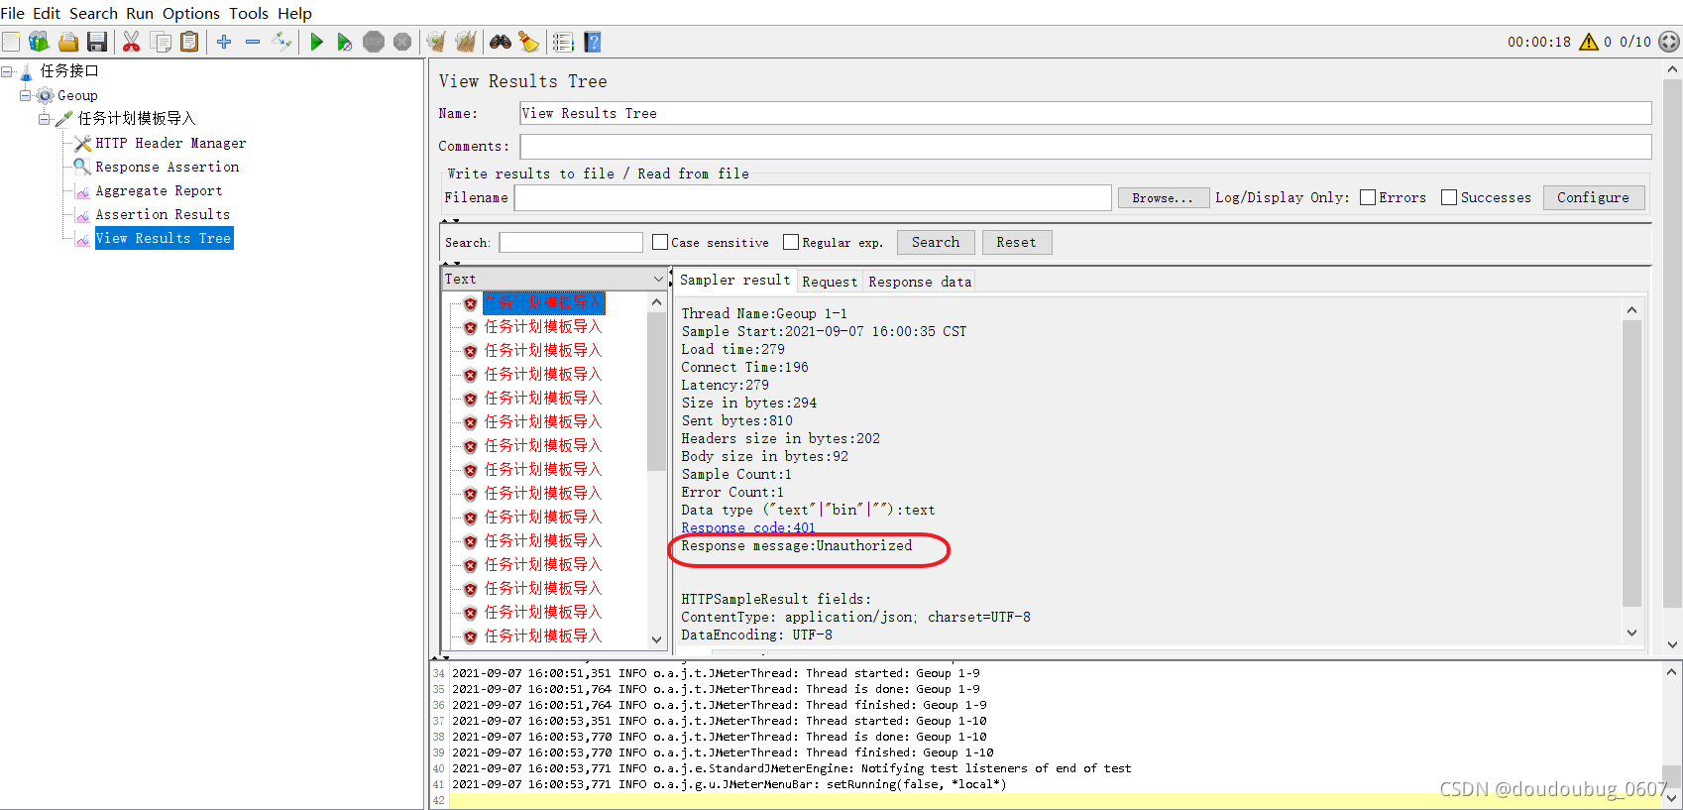Viewport: 1683px width, 810px height.
Task: Open a test plan file
Action: [x=68, y=42]
